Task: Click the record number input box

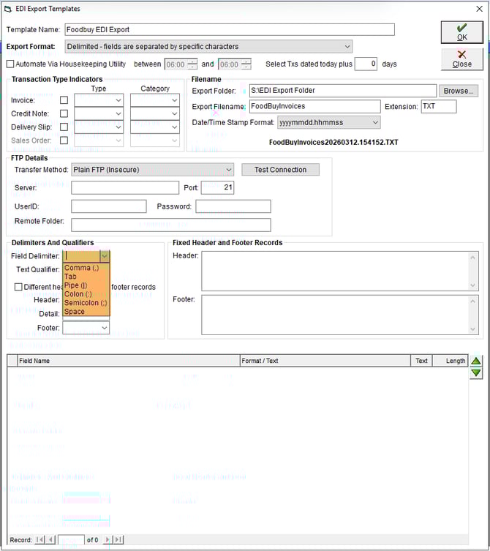Action: 71,540
